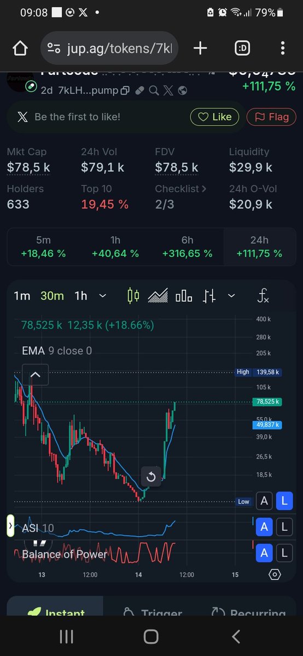This screenshot has height=656, width=303.
Task: Open the indicators fx icon
Action: click(263, 296)
